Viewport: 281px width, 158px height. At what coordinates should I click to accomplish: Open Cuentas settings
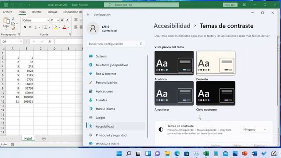click(x=115, y=100)
